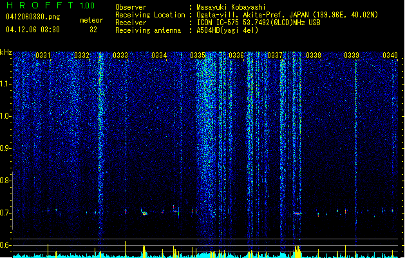
Task: Select the ICOM IC-575 53.7492 MHz USB text
Action: click(x=258, y=23)
